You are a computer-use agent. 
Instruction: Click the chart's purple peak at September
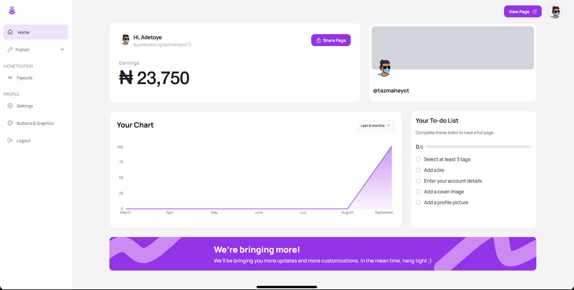392,146
